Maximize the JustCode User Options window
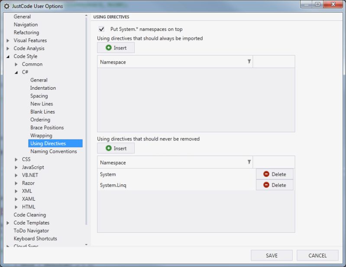Viewport: 346px width, 267px height. pos(317,4)
